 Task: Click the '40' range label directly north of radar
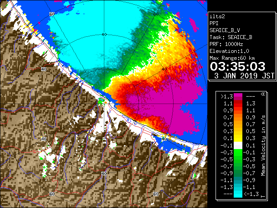(x=104, y=35)
